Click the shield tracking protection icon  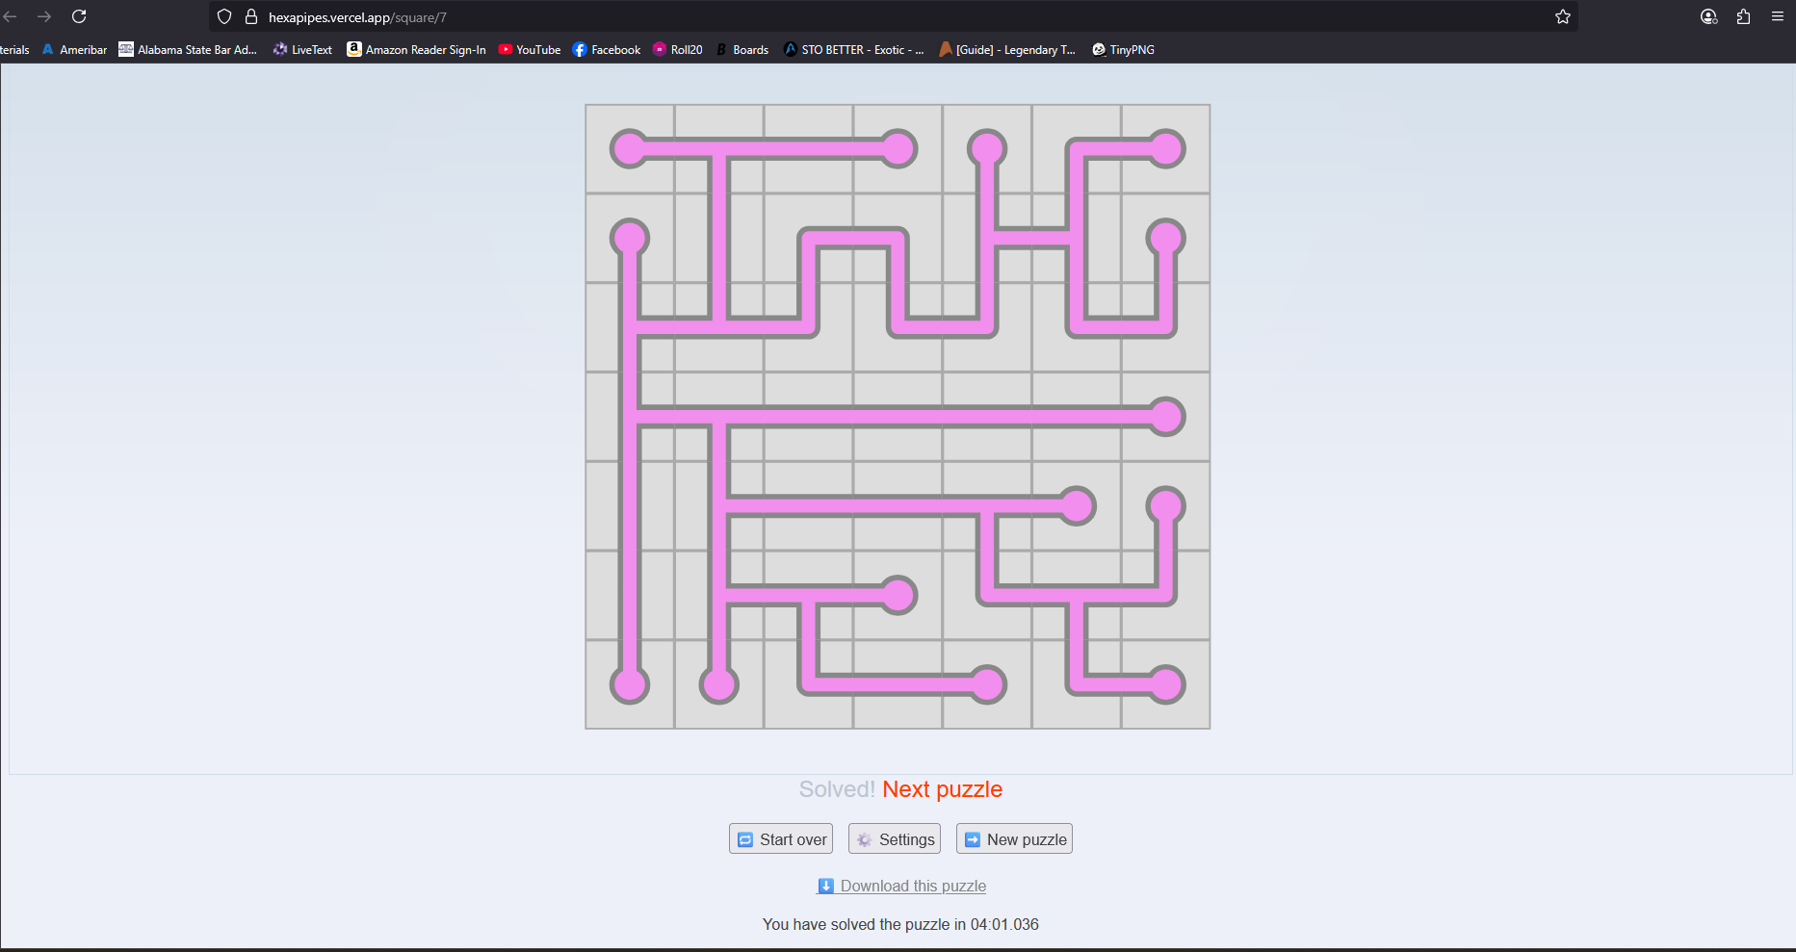[x=224, y=16]
